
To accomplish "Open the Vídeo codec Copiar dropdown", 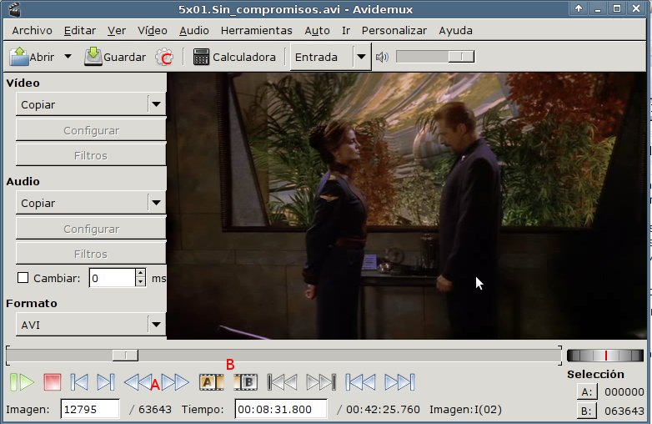I will pyautogui.click(x=91, y=104).
